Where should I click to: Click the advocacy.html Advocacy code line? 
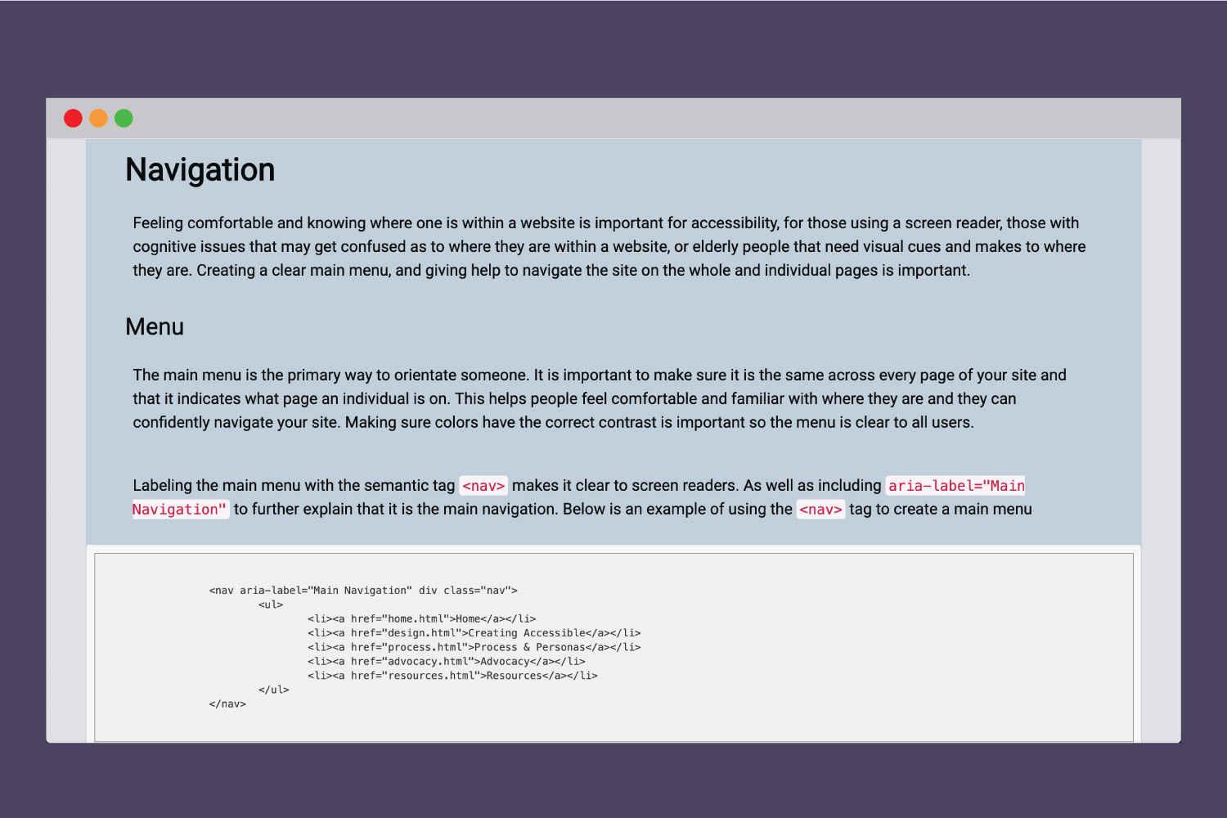point(447,662)
